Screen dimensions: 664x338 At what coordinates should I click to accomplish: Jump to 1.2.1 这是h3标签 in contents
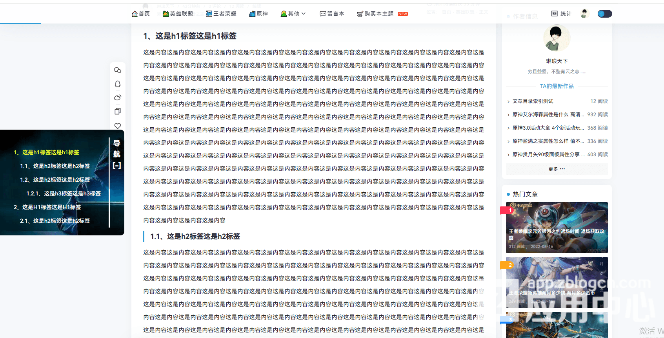[x=64, y=193]
